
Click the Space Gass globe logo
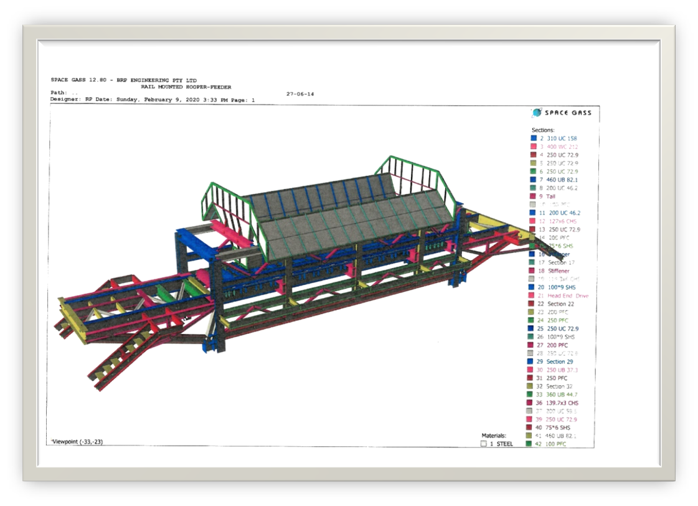point(537,113)
